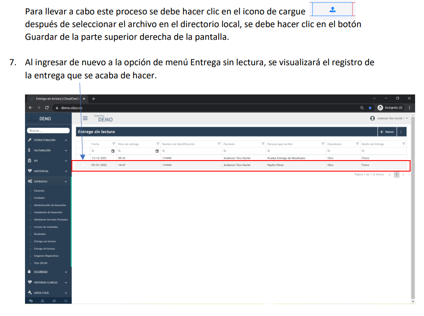Open Entrega con lectura menu item

pyautogui.click(x=45, y=241)
